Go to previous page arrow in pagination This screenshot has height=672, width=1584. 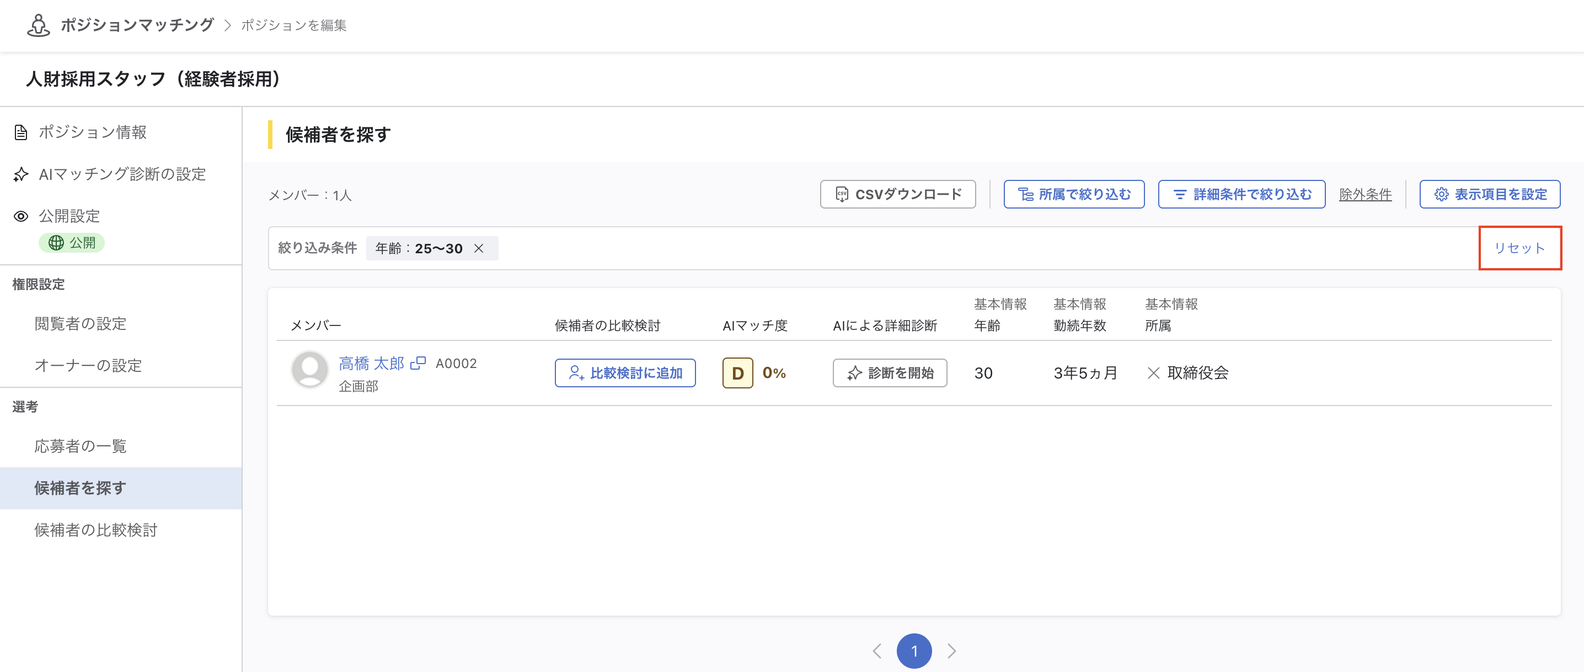click(877, 650)
